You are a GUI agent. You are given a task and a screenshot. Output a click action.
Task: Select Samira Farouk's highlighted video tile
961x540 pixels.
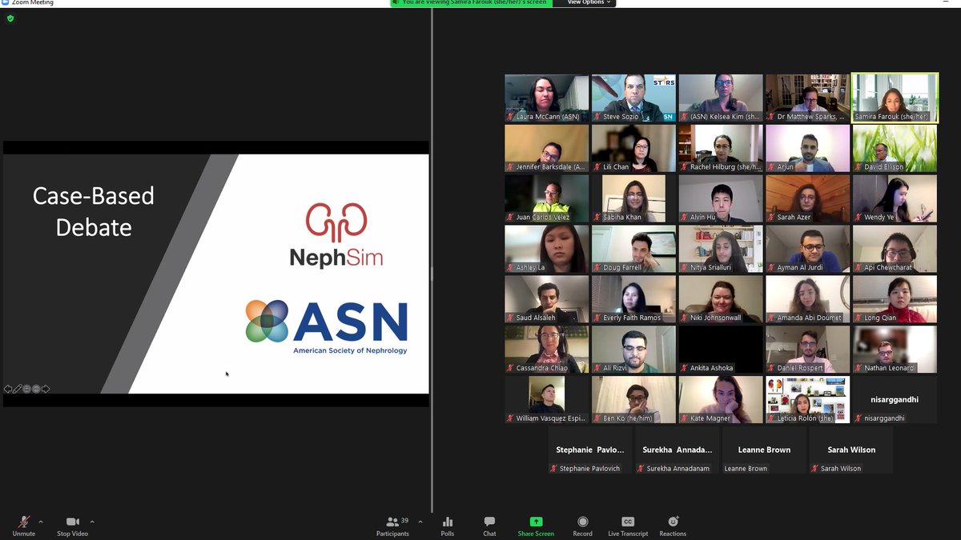895,98
